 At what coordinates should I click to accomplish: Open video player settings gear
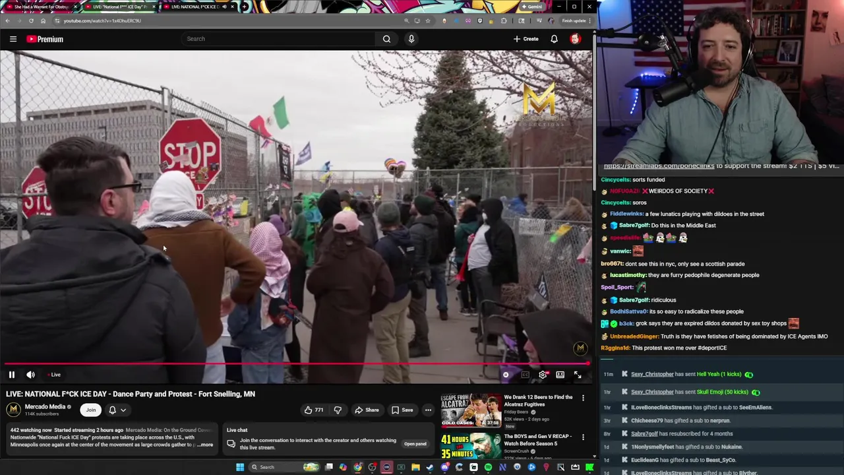(x=543, y=375)
